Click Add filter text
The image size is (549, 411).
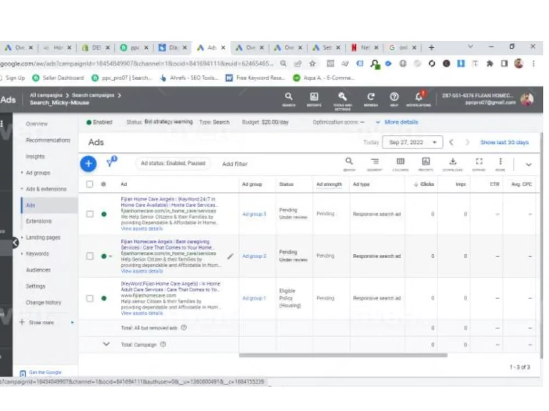pos(234,164)
